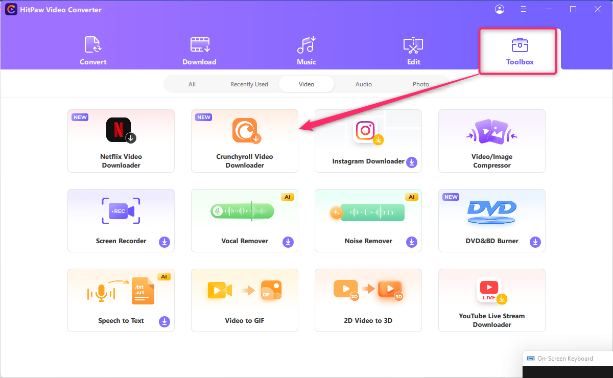Open the Video to GIF icon
The image size is (613, 378).
coord(245,291)
